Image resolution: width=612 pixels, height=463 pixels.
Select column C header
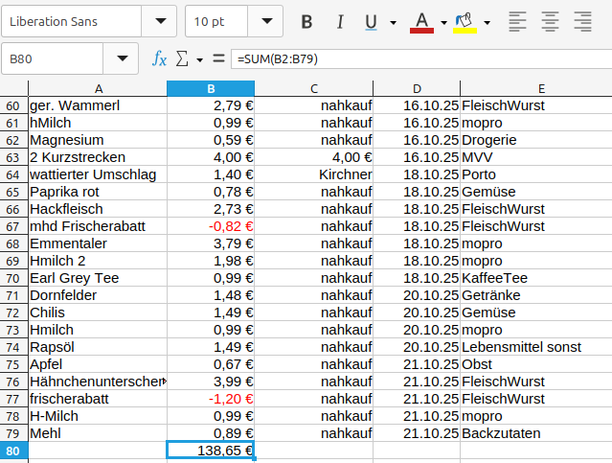[313, 88]
